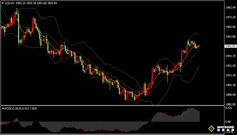The width and height of the screenshot is (237, 135).
Task: Click the 1962.00 price axis label
Action: point(230,27)
